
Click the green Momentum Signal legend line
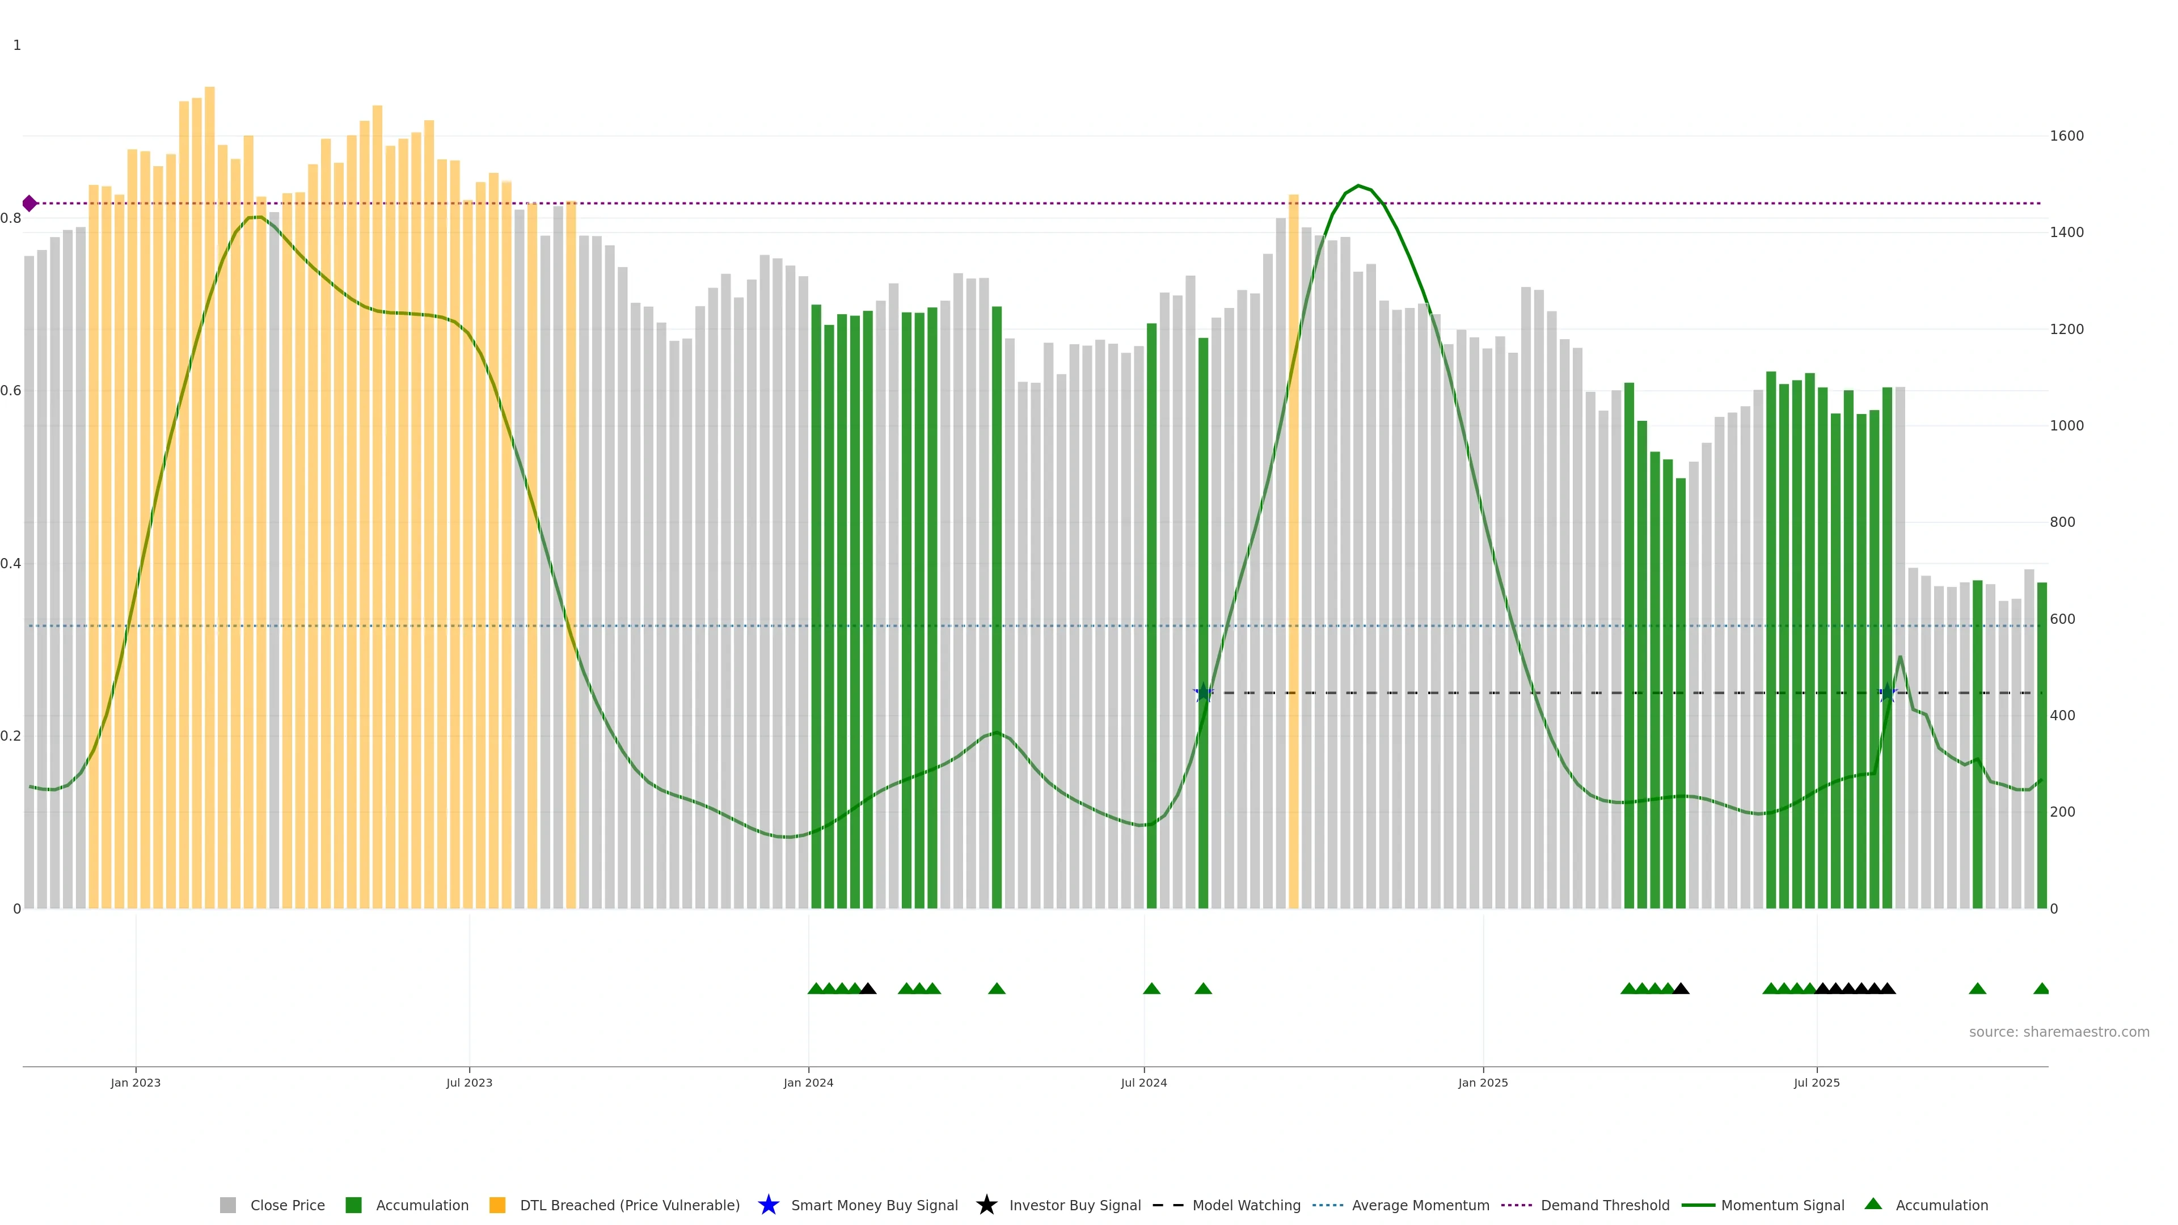pyautogui.click(x=1698, y=1205)
